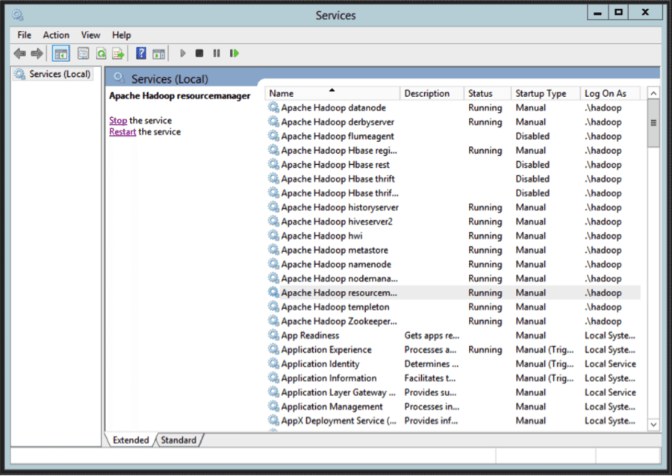
Task: Click the Refresh toolbar icon
Action: coord(101,54)
